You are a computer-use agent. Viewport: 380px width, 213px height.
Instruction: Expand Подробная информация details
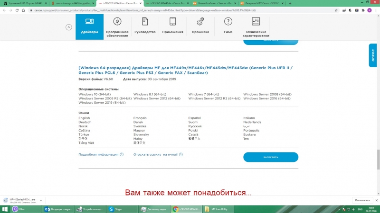pos(98,154)
